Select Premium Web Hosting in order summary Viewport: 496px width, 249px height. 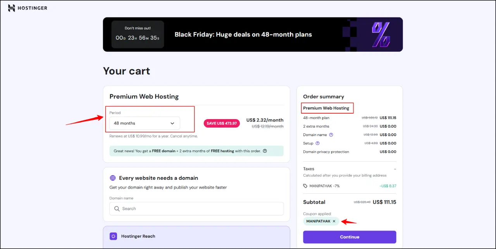click(327, 108)
